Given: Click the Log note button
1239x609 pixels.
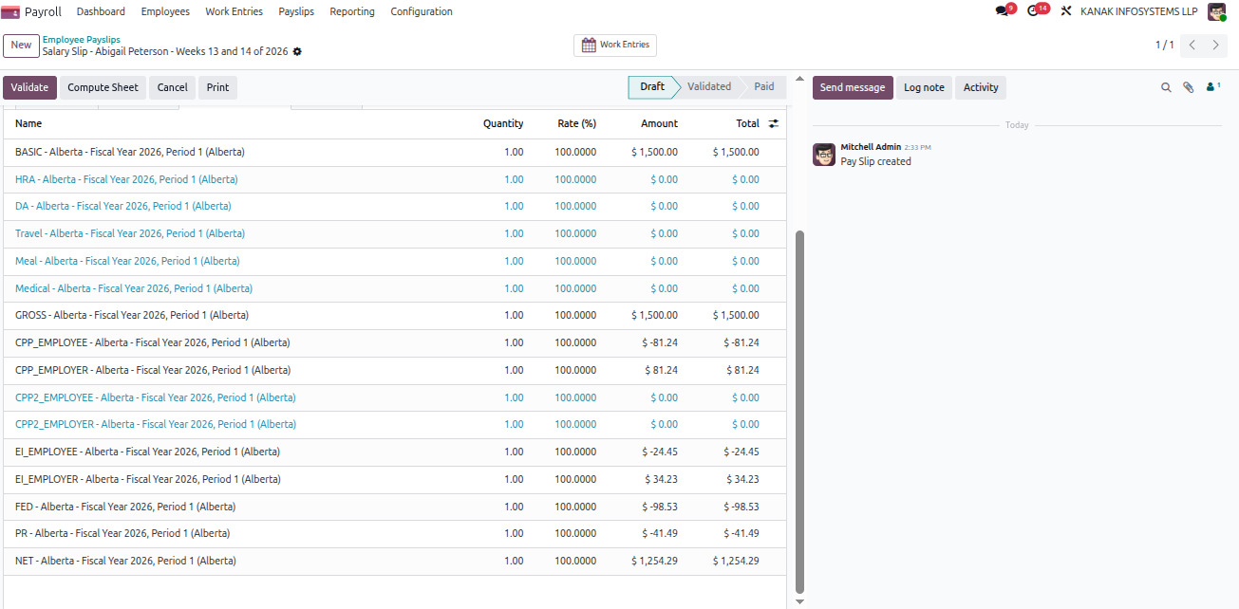Looking at the screenshot, I should [x=924, y=87].
